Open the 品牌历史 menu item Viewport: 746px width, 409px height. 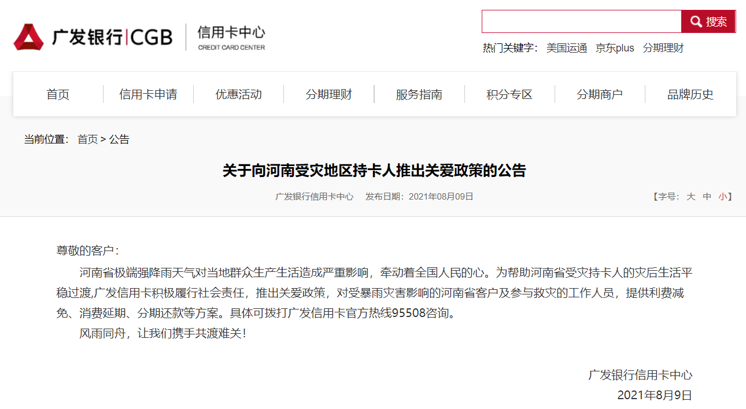[x=690, y=94]
